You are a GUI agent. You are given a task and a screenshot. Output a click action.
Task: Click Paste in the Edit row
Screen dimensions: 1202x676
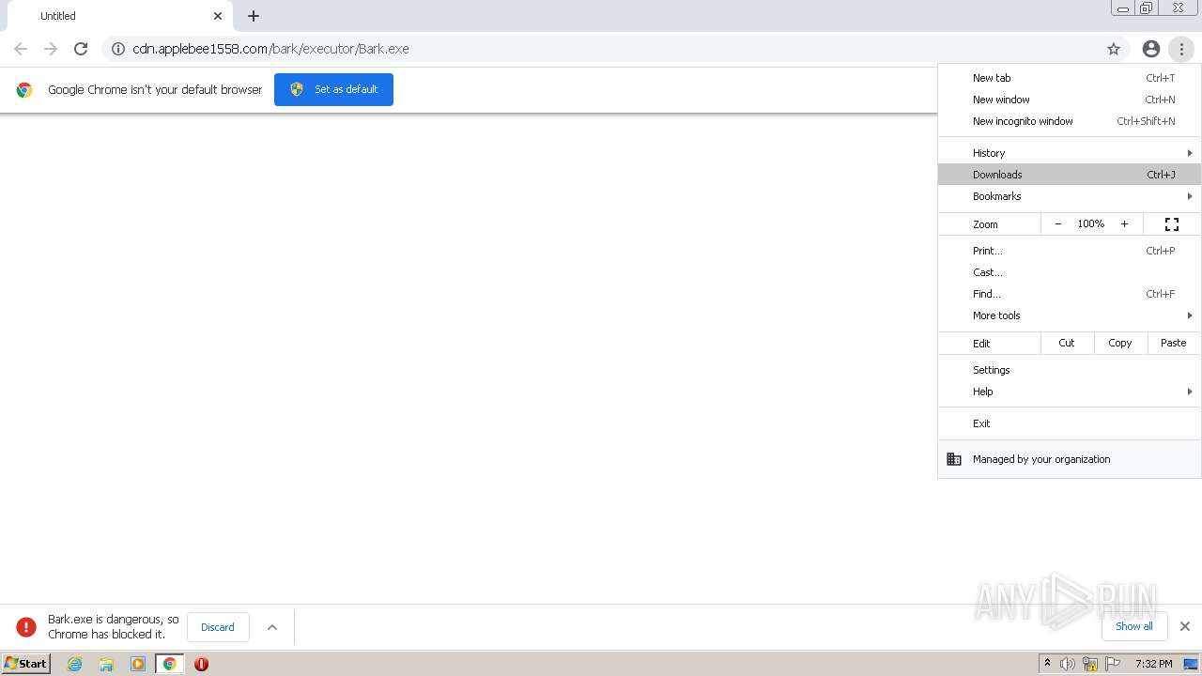(x=1174, y=343)
